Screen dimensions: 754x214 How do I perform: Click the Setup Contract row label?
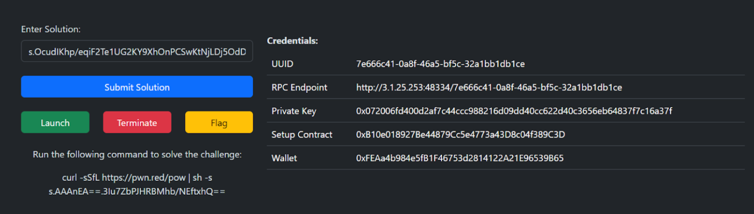(301, 135)
